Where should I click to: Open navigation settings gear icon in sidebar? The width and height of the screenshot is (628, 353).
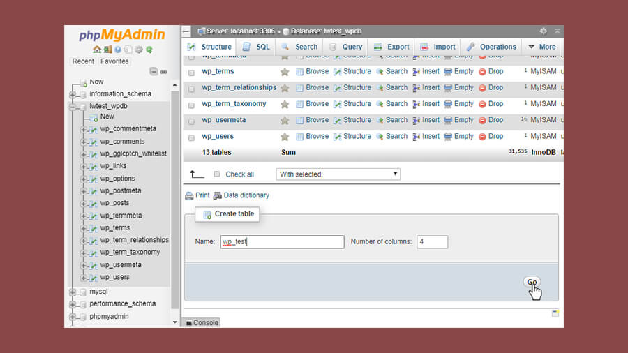click(x=139, y=50)
